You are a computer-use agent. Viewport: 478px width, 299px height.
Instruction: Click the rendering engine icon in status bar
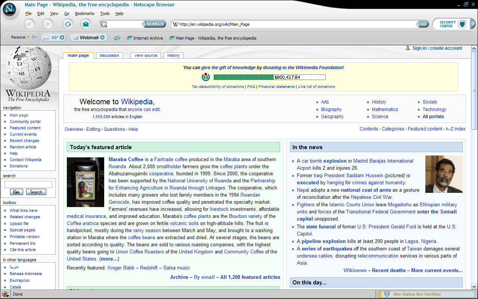(x=5, y=294)
